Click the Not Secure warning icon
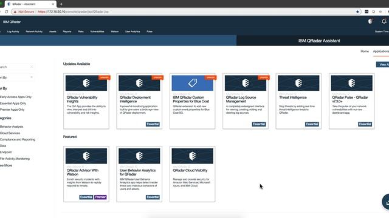The height and width of the screenshot is (218, 389). pos(15,12)
